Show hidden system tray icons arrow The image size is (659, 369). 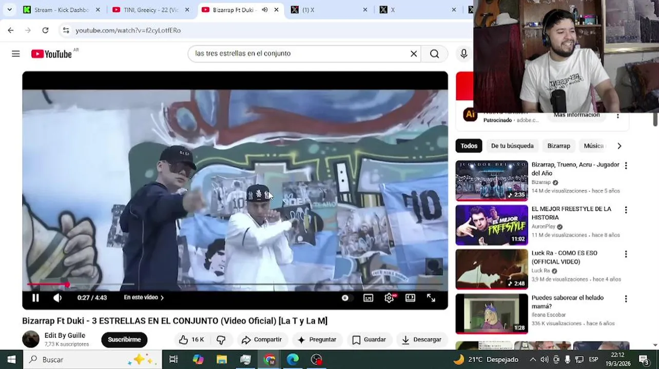point(533,359)
